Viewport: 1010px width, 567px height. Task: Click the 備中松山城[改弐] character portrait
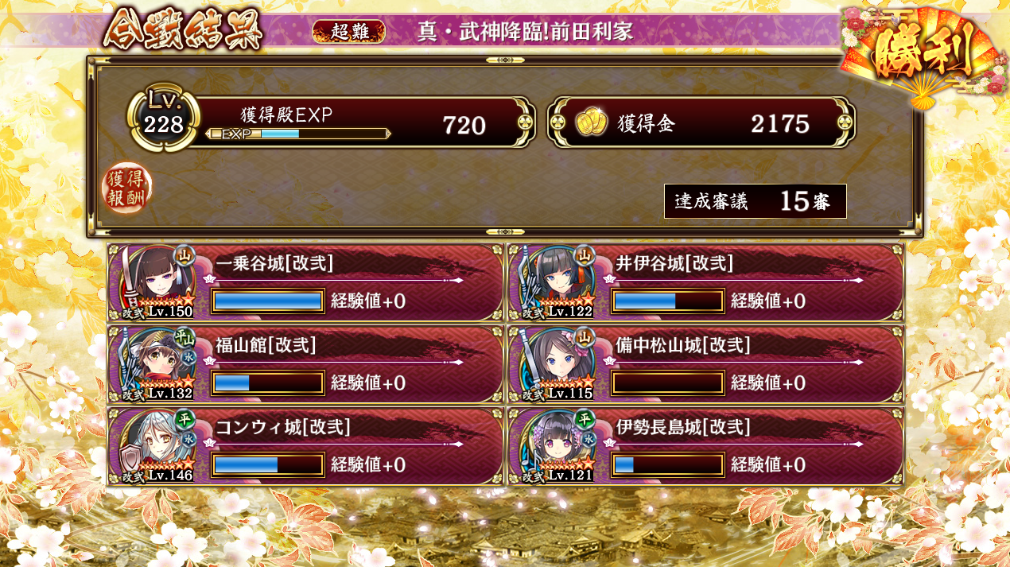[x=554, y=363]
